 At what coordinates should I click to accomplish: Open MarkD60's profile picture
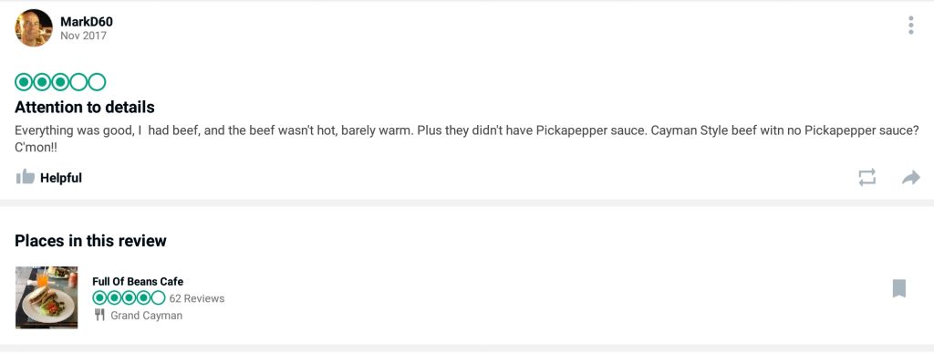tap(34, 27)
